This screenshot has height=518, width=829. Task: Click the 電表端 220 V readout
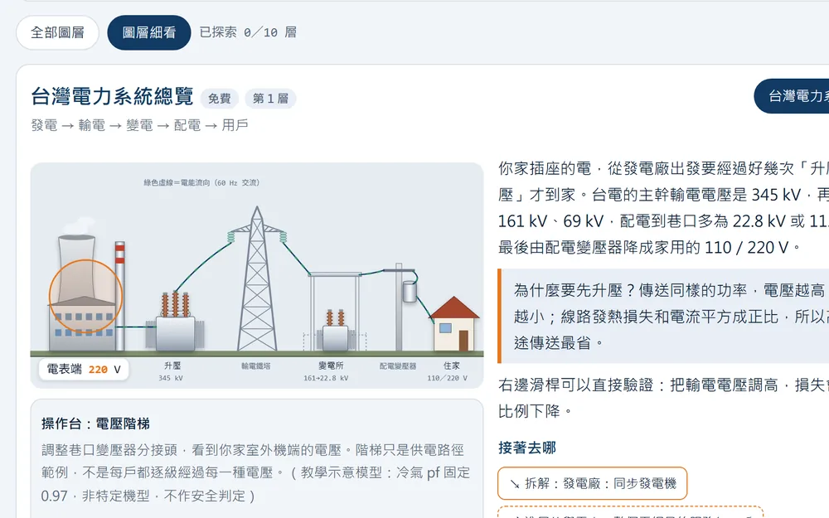point(84,369)
